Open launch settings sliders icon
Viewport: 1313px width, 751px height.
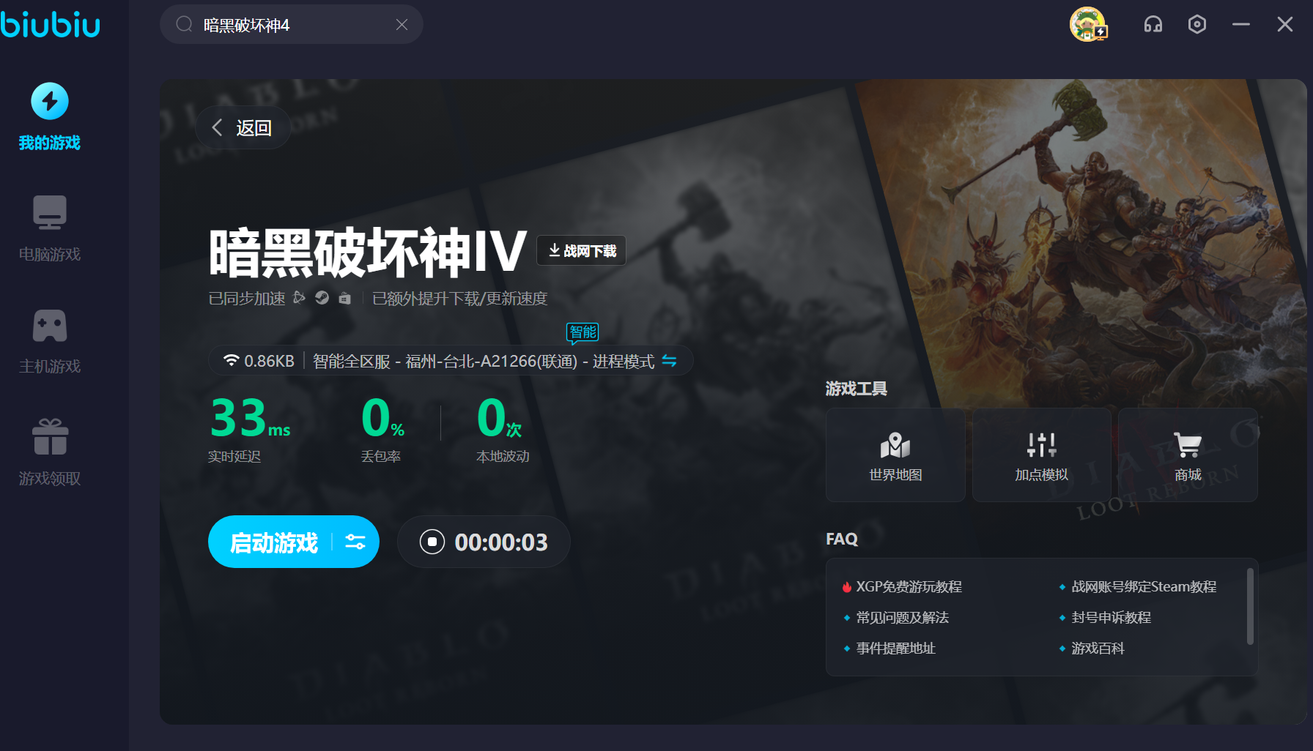click(x=355, y=542)
